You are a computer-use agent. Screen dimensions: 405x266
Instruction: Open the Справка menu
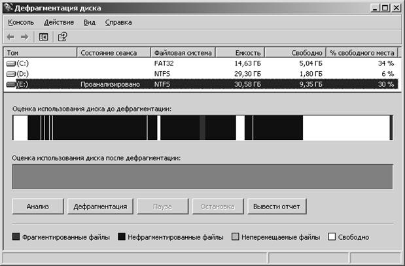click(118, 22)
